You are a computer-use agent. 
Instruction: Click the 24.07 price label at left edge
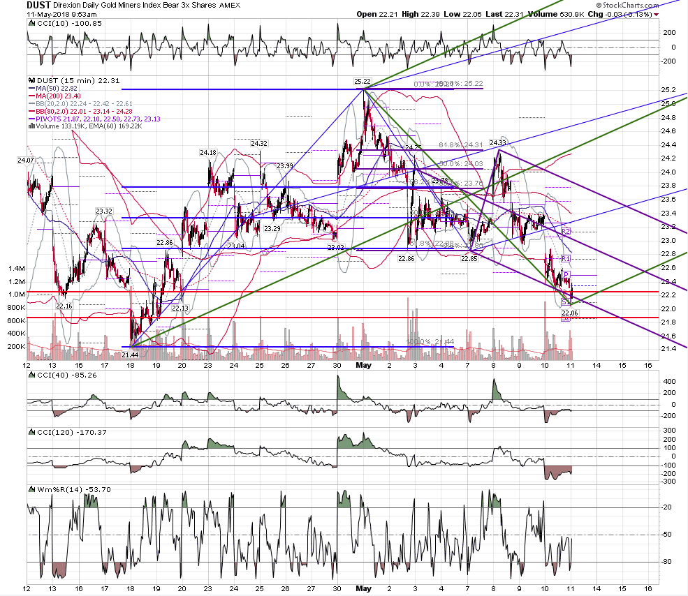(x=26, y=160)
